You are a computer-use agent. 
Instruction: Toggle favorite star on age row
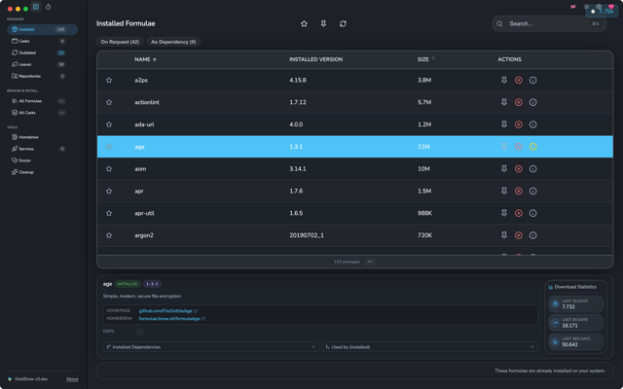[109, 147]
